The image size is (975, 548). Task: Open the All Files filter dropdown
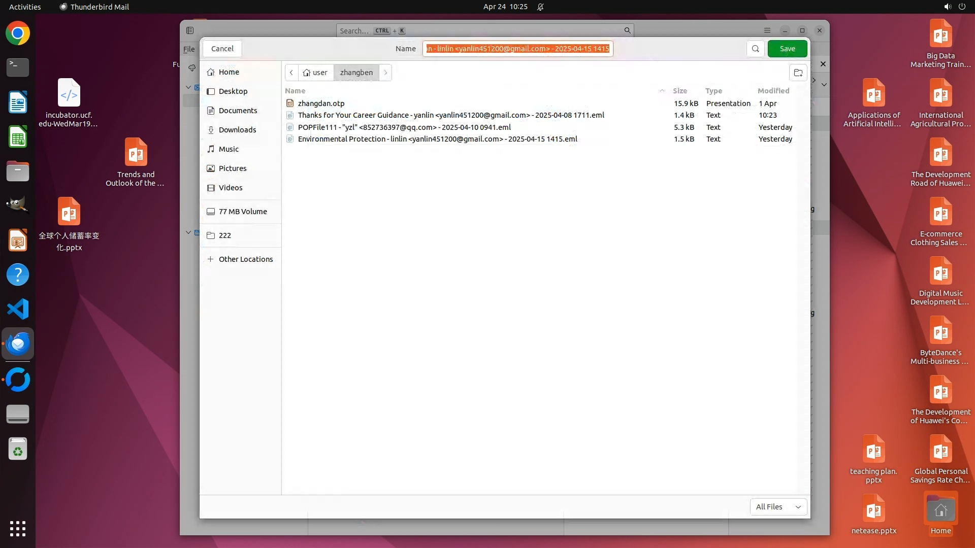[x=778, y=506]
